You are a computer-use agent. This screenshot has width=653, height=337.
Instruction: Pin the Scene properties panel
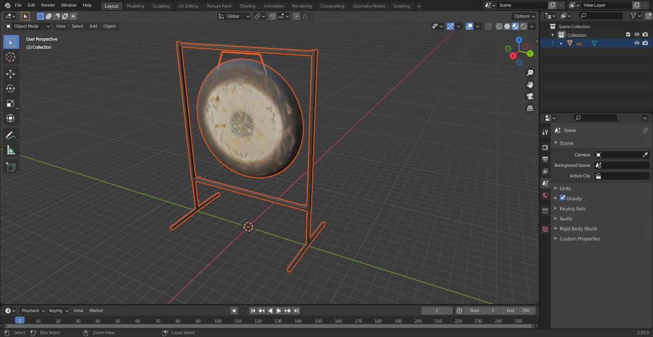click(x=645, y=130)
